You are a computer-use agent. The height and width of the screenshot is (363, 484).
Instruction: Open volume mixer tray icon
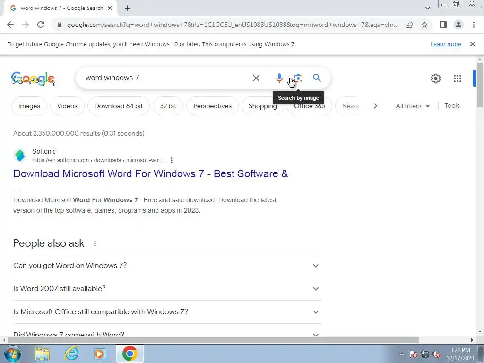436,354
